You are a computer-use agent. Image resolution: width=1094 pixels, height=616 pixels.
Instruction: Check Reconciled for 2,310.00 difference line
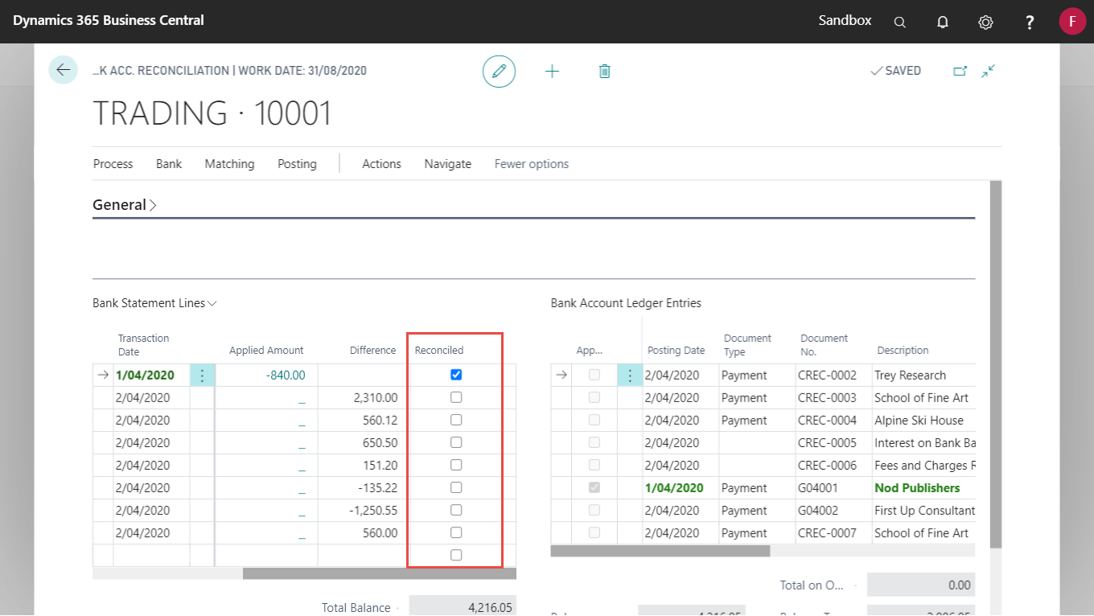click(x=456, y=397)
